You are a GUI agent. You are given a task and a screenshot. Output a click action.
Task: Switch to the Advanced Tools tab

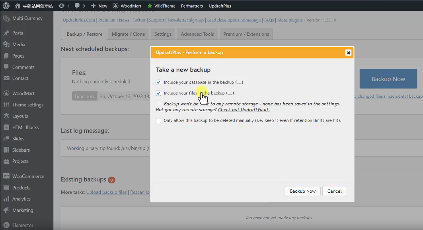click(197, 34)
